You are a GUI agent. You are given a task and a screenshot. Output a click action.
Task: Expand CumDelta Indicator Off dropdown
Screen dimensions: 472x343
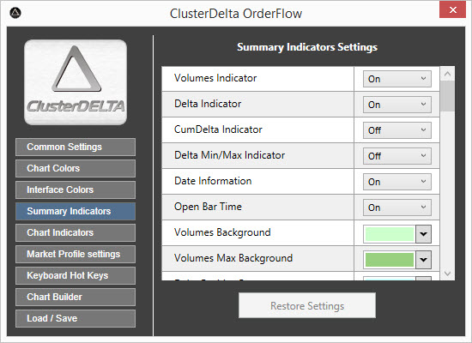pyautogui.click(x=397, y=130)
